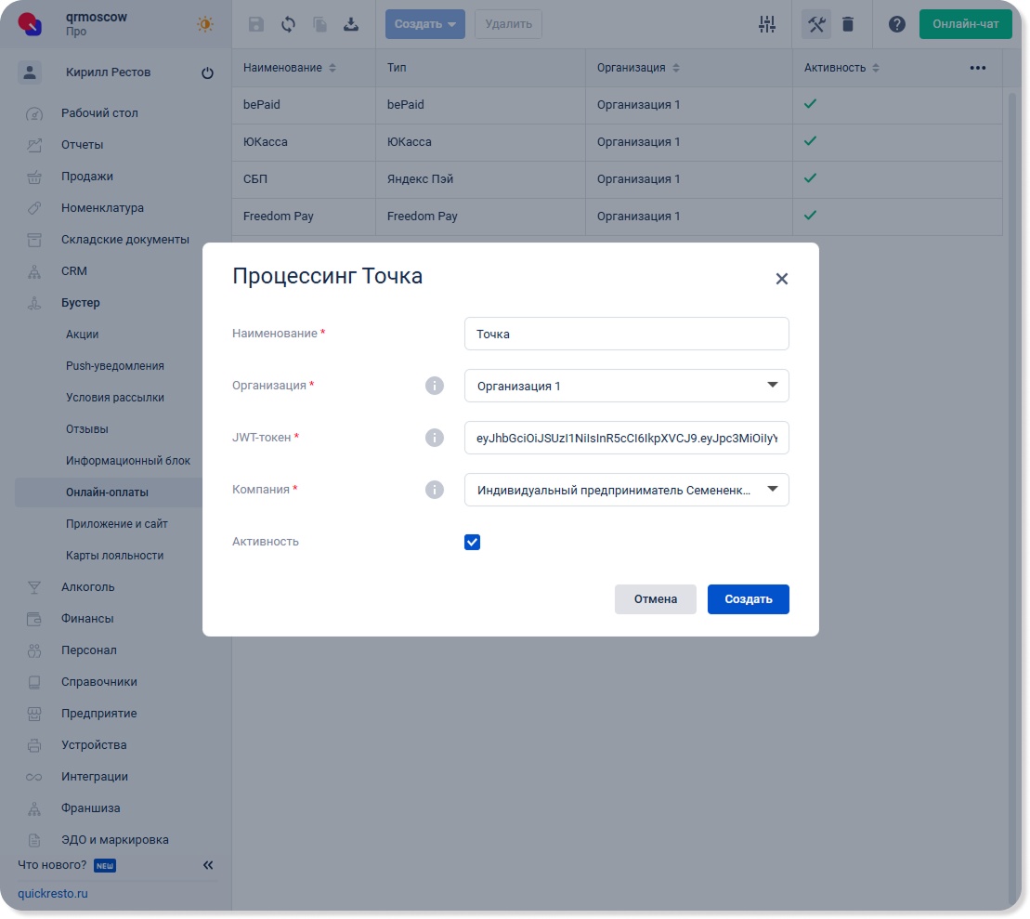Screen dimensions: 1030x919
Task: Close the Процессинг Точка dialog
Action: (x=781, y=279)
